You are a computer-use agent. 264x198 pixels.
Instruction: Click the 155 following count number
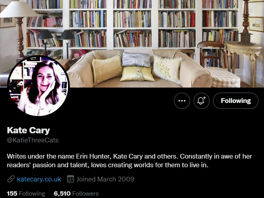(12, 194)
